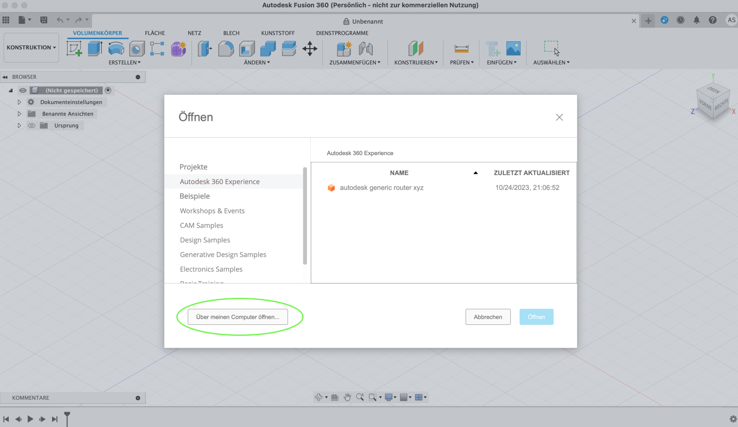Image resolution: width=738 pixels, height=427 pixels.
Task: Select the Insert Image icon
Action: pyautogui.click(x=514, y=49)
